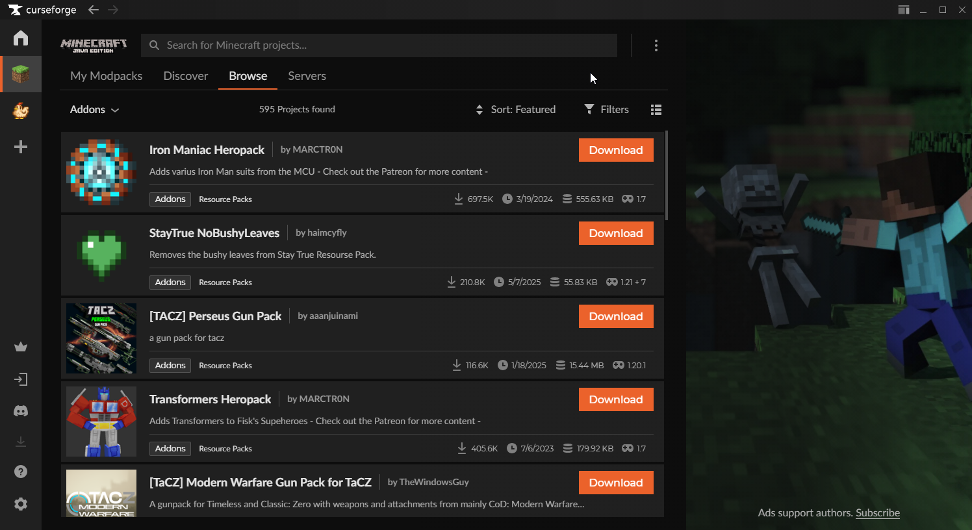Go forward with the right arrow
Screen dimensions: 972x530
[113, 10]
